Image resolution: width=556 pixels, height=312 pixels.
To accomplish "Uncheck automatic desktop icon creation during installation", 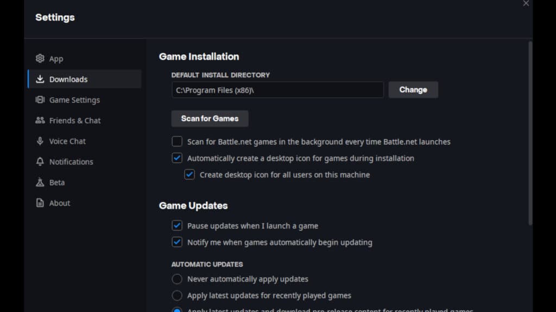I will [176, 158].
